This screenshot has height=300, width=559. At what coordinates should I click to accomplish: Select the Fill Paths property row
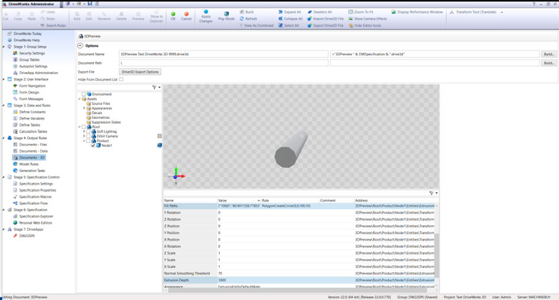coord(299,206)
